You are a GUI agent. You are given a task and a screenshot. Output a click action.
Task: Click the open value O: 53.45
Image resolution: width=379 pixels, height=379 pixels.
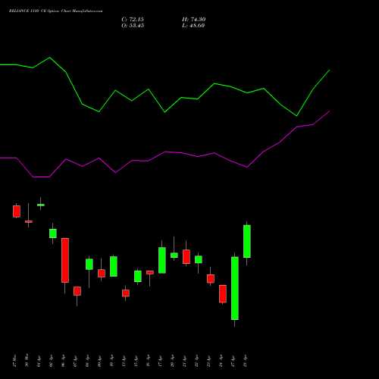pyautogui.click(x=133, y=26)
